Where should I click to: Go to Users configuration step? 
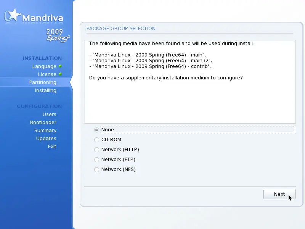point(50,114)
